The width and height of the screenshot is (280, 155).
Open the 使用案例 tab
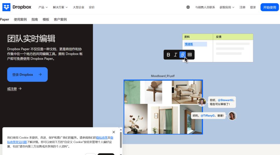coord(20,19)
